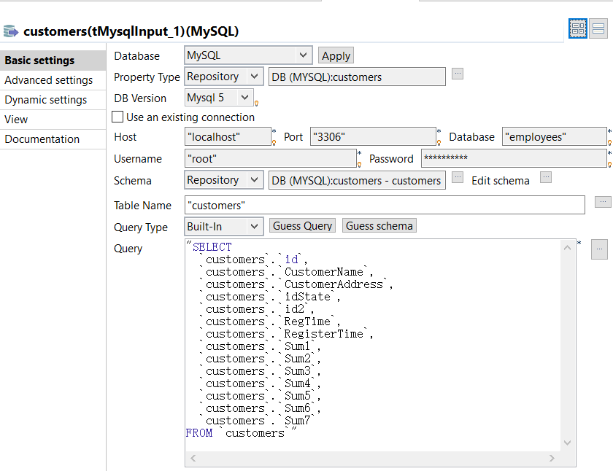Click the Apply button
Screen dimensions: 613x471
tap(336, 55)
